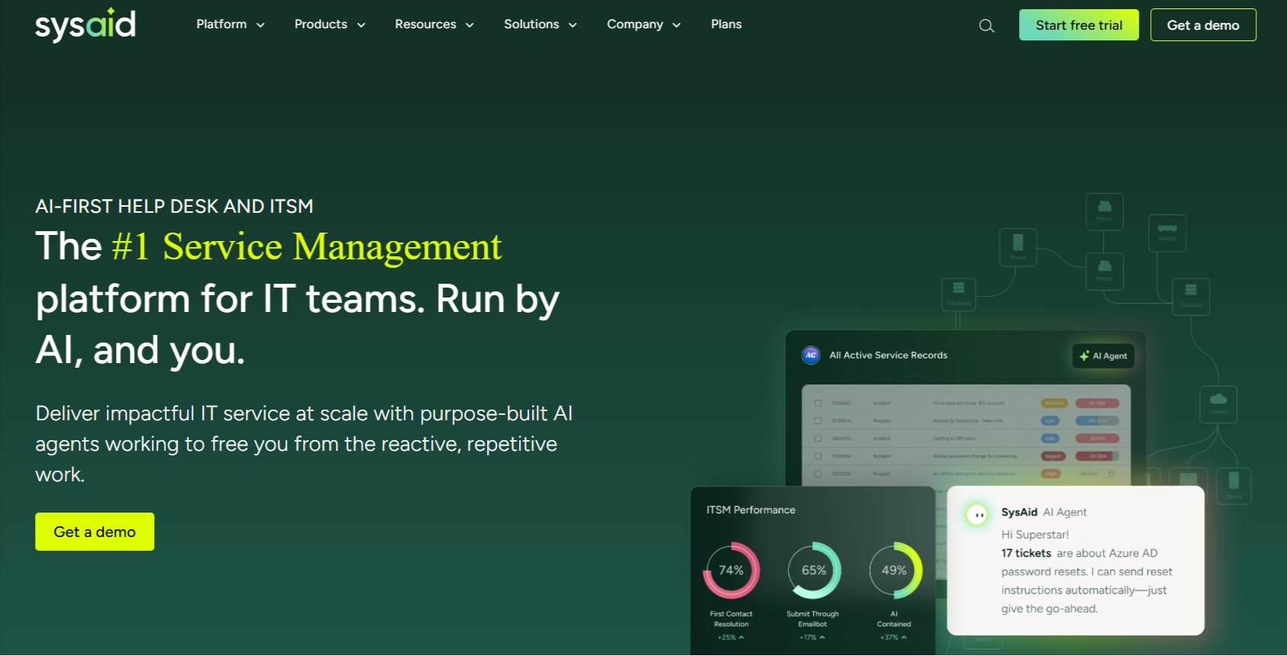Click the 74% First Contact Resolution gauge
The height and width of the screenshot is (656, 1287).
point(731,571)
